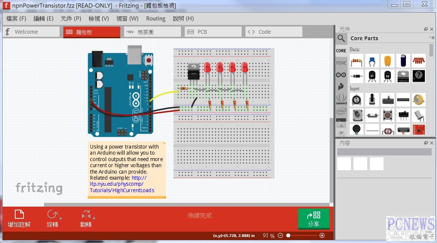Click the green 分享 share button
Viewport: 437px width, 243px height.
coord(314,219)
